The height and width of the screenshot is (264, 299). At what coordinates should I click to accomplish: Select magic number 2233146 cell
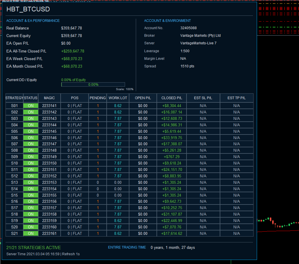49,138
